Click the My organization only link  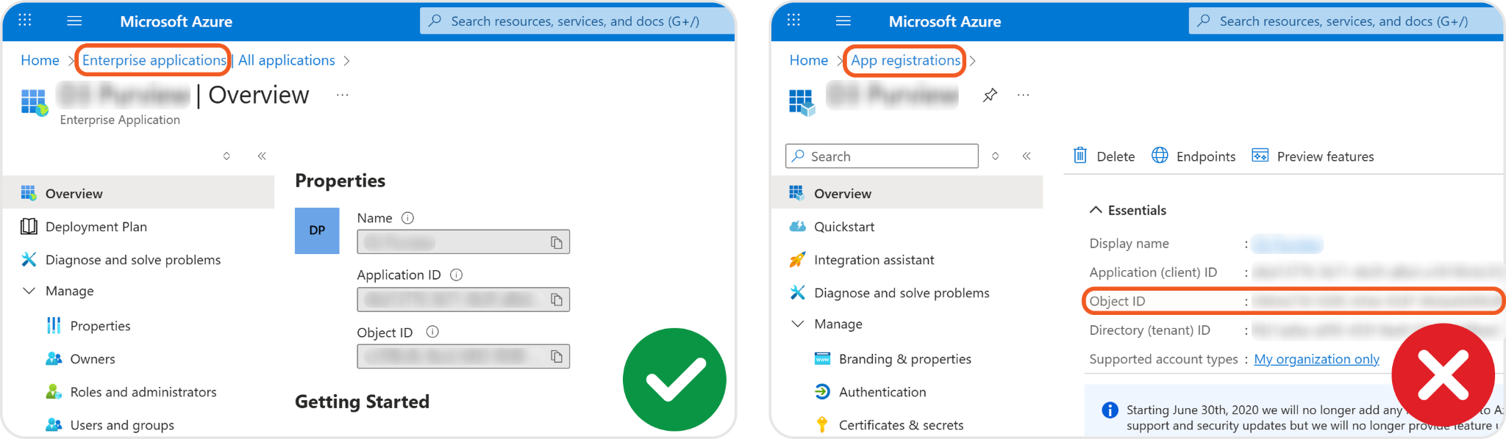[1316, 359]
